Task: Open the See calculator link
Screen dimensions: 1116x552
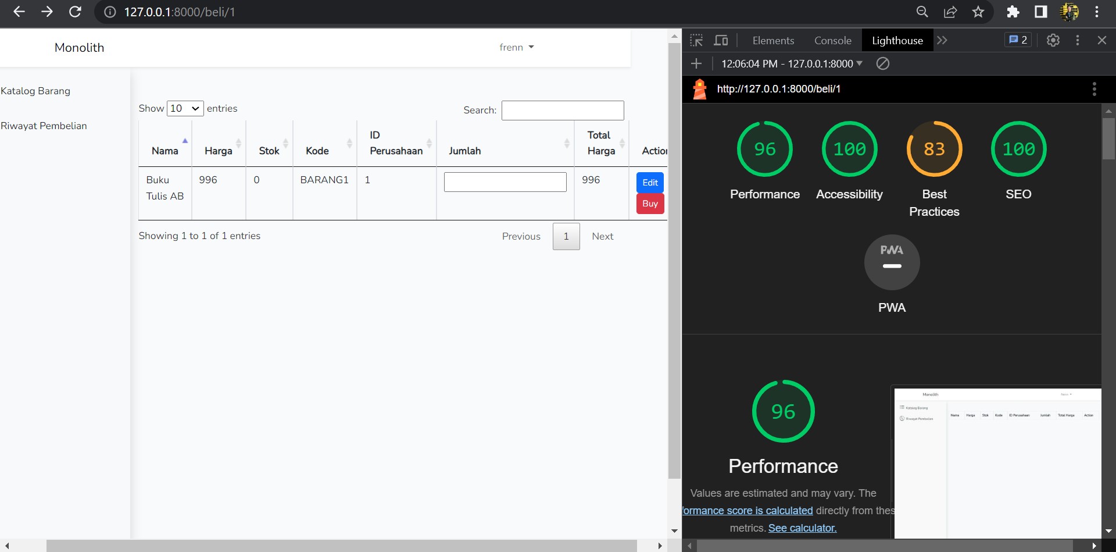Action: coord(802,528)
